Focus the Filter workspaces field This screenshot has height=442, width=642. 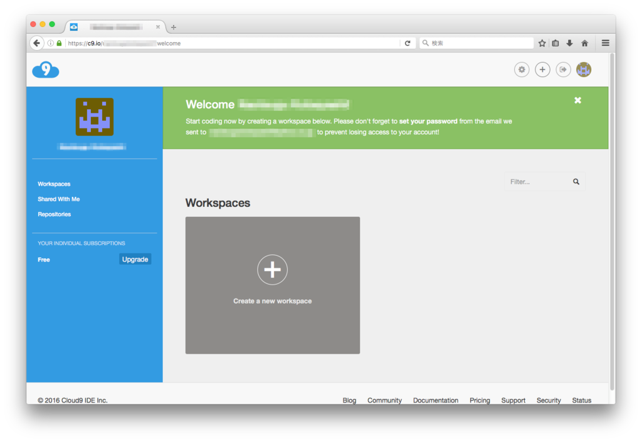click(x=545, y=182)
